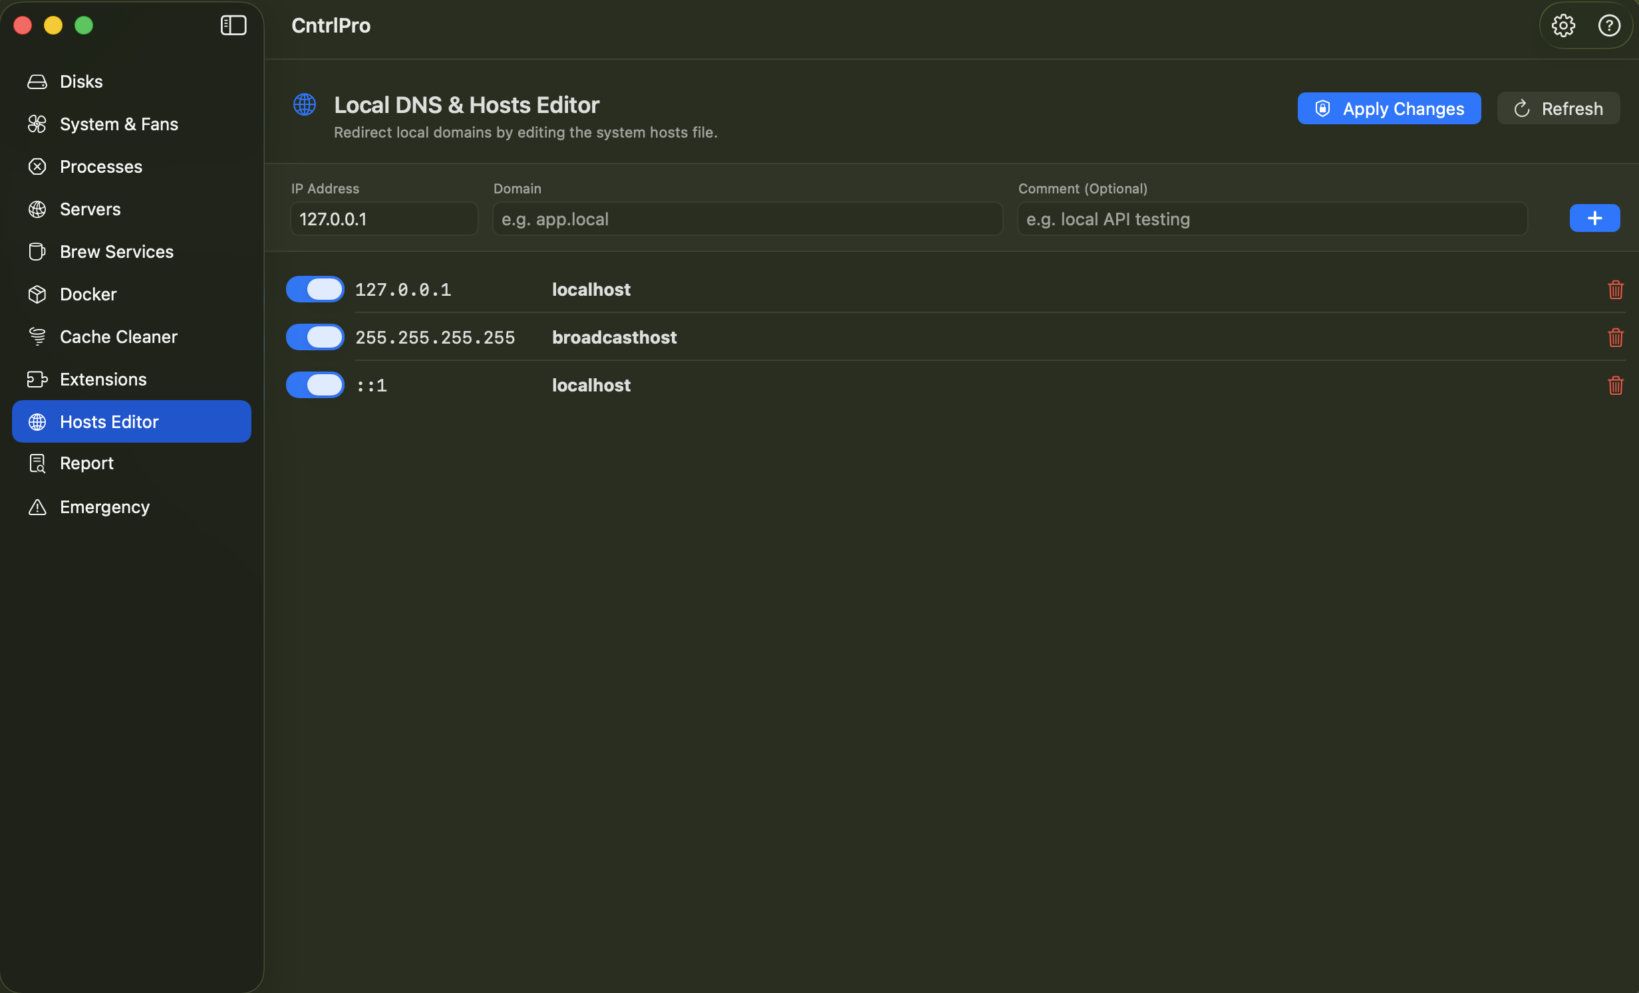Delete the broadcasthost entry
1639x993 pixels.
1616,338
